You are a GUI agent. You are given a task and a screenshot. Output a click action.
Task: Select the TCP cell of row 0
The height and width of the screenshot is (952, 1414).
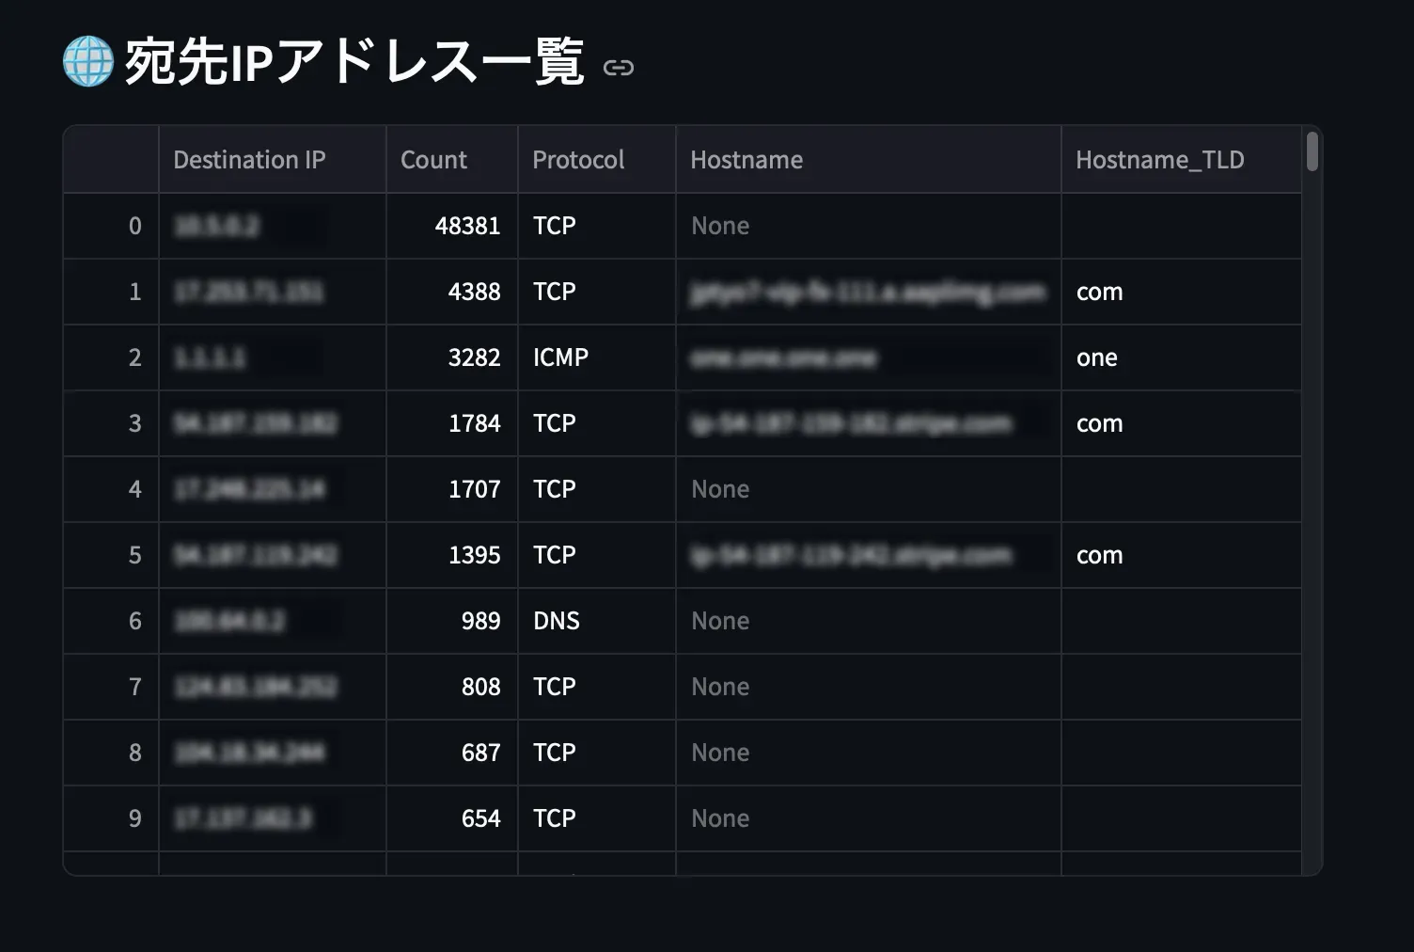coord(554,226)
